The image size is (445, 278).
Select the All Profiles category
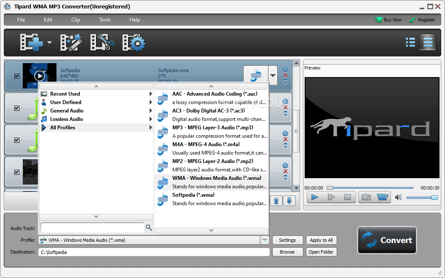(96, 128)
